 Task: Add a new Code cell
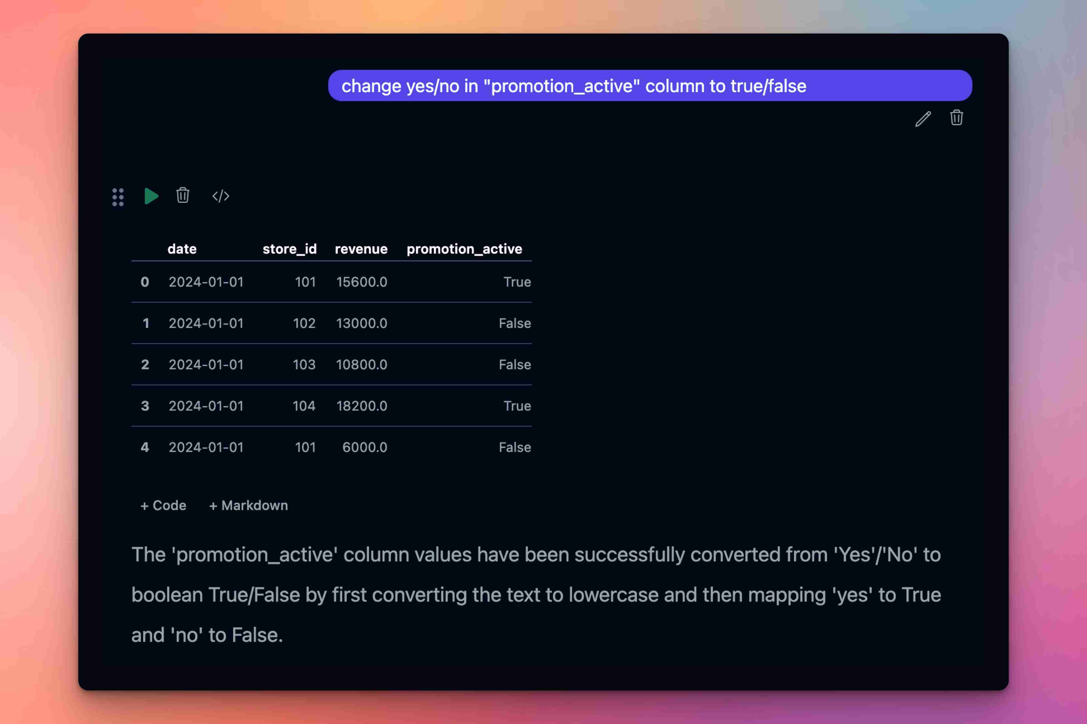163,506
